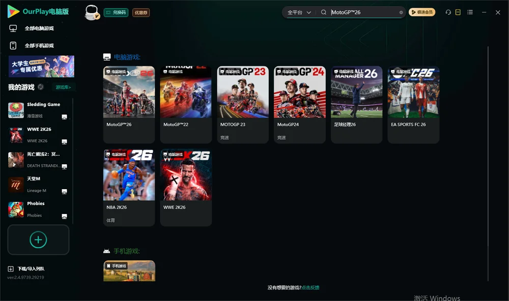The height and width of the screenshot is (301, 509).
Task: Click the PC icon on Sledding Game row
Action: pyautogui.click(x=64, y=117)
